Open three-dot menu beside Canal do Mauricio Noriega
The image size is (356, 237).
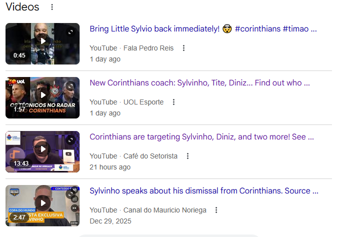click(216, 210)
